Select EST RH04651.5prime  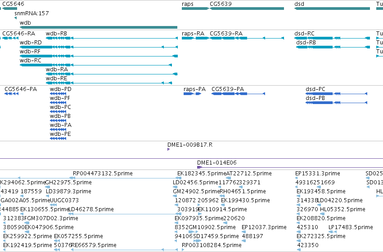tap(243, 191)
